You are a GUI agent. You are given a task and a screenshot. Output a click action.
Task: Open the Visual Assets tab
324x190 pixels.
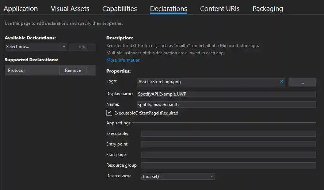70,8
